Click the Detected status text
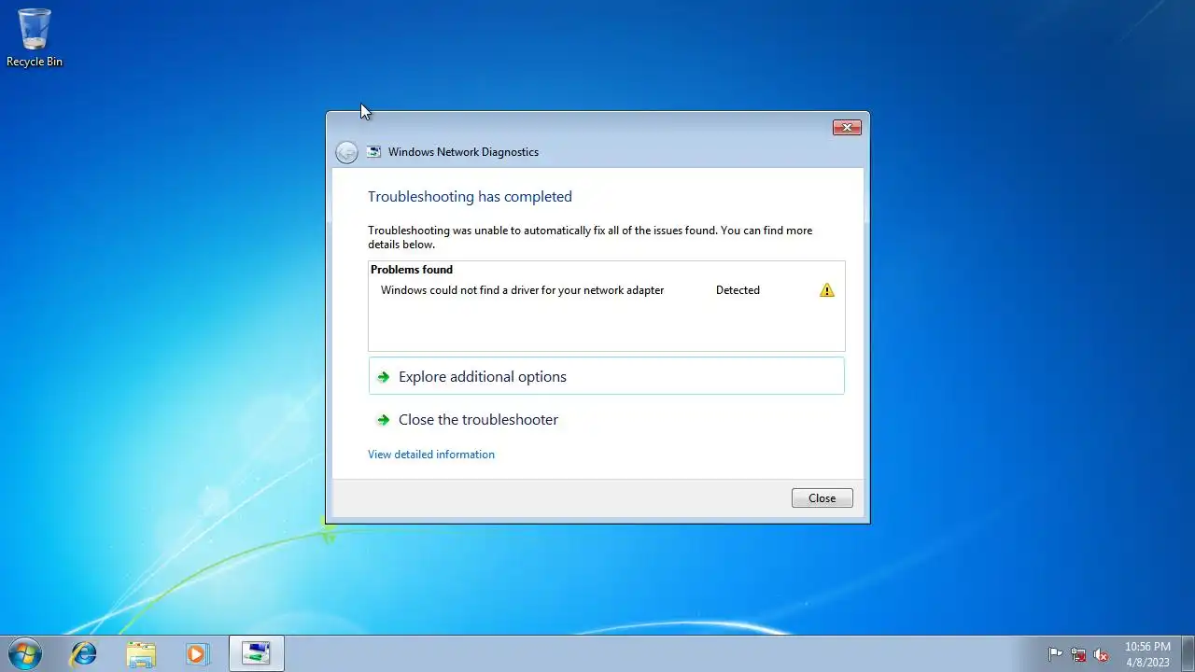The height and width of the screenshot is (672, 1195). (738, 290)
